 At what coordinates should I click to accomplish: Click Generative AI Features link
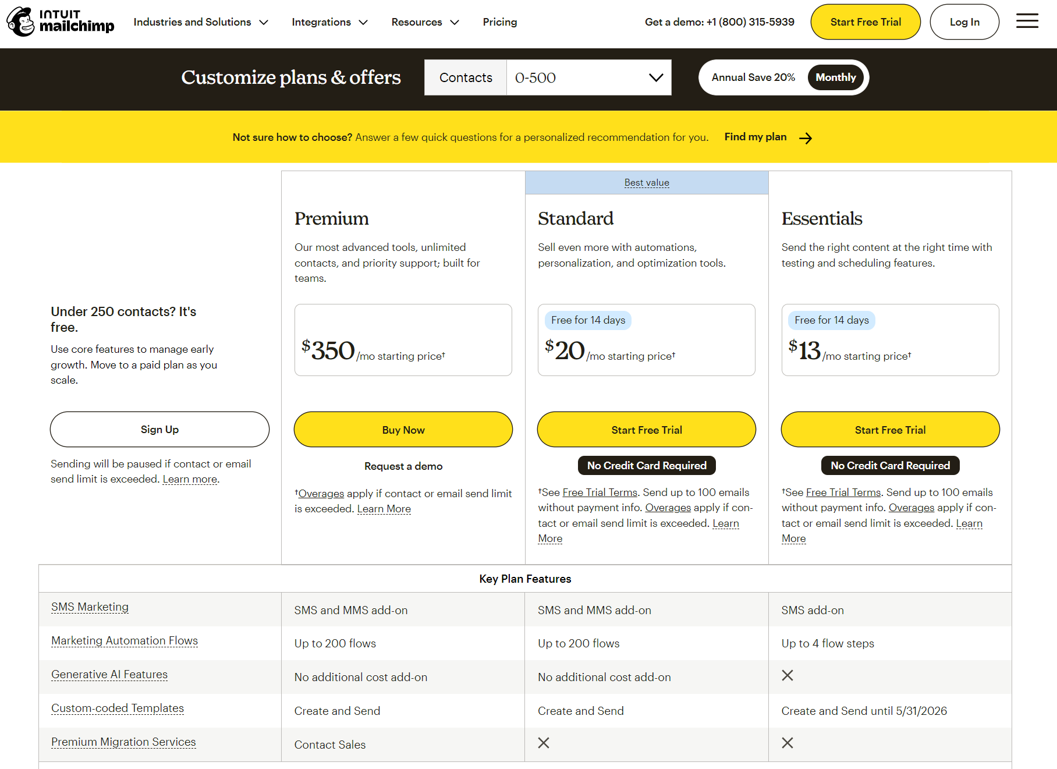click(109, 675)
